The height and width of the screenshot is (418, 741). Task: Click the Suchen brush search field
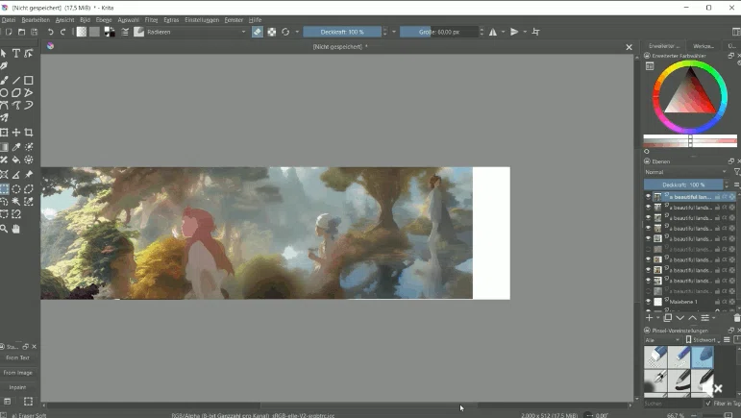tap(673, 404)
